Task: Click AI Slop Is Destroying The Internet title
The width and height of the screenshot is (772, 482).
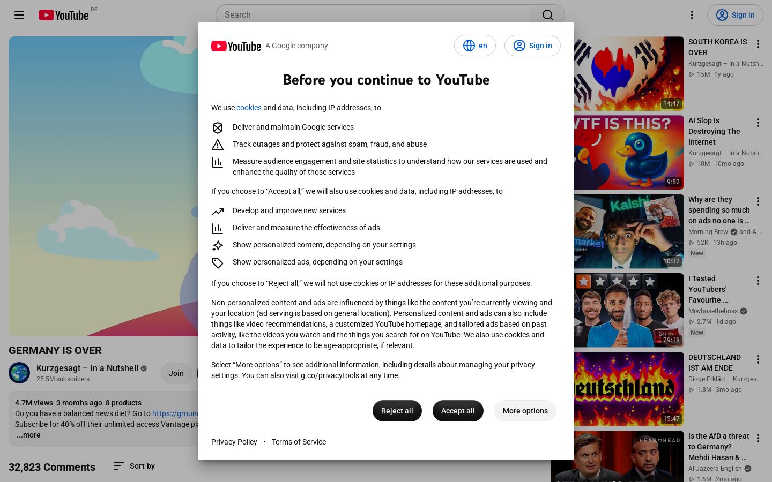Action: coord(714,131)
